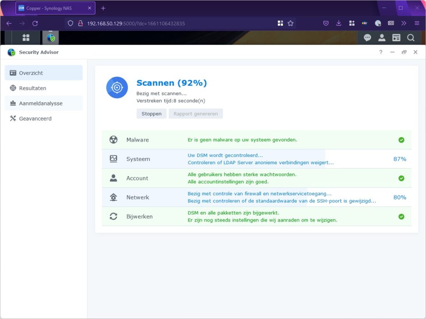Open the Geavanceerd section
Image resolution: width=426 pixels, height=319 pixels.
point(44,119)
